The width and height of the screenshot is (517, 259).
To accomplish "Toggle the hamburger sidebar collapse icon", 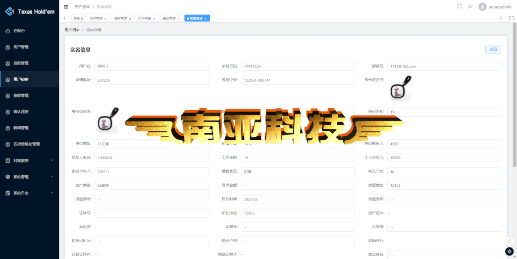I will [66, 7].
